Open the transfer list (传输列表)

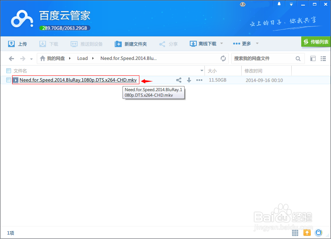(316, 42)
